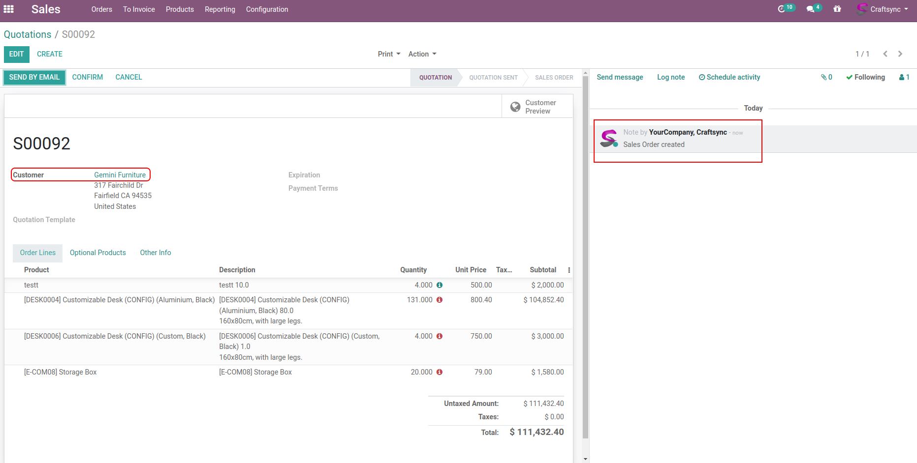Open the Craftsync user menu
Image resolution: width=917 pixels, height=463 pixels.
[x=883, y=9]
